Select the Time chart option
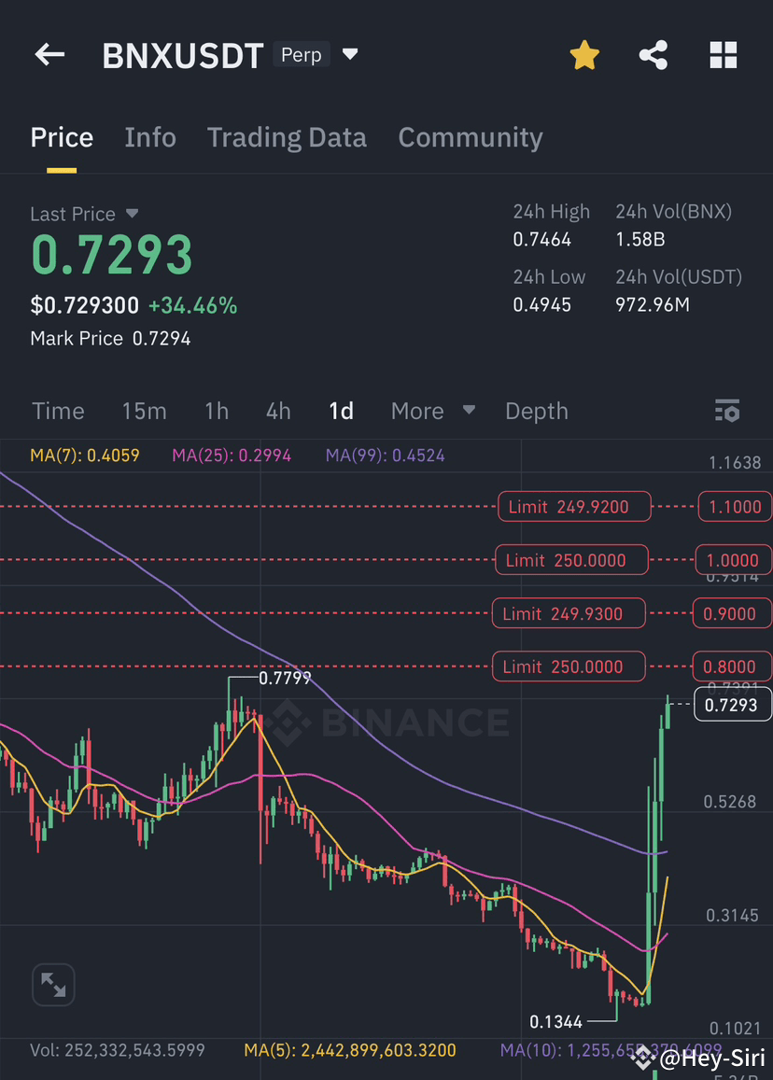Image resolution: width=773 pixels, height=1080 pixels. coord(59,412)
